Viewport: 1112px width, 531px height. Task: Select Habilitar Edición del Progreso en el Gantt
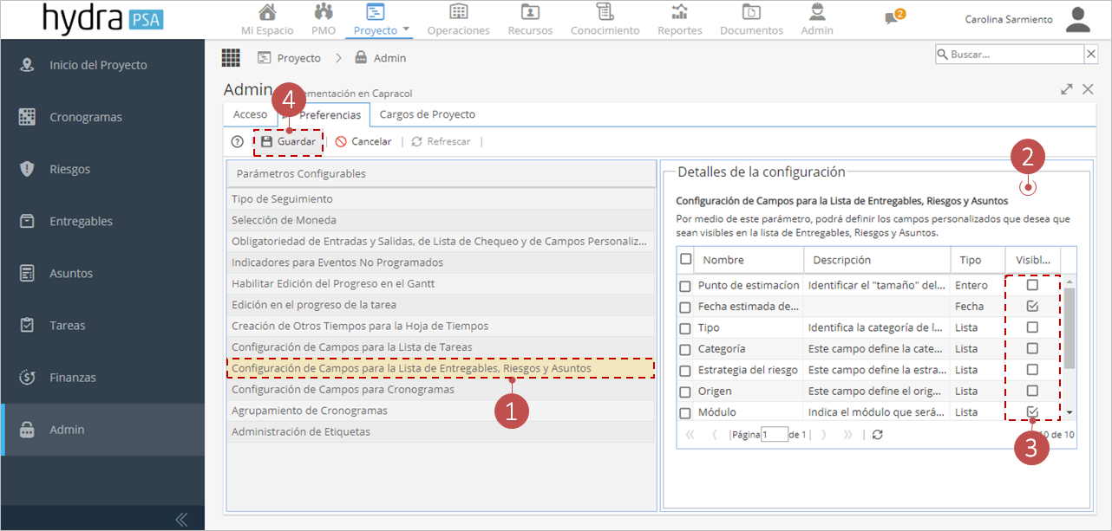(441, 283)
